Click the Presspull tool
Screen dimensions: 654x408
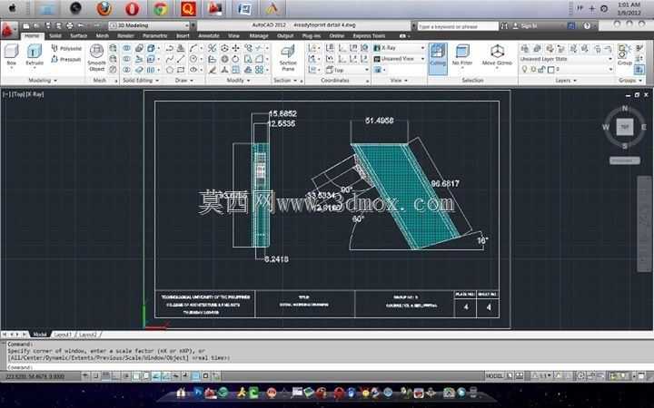[66, 60]
